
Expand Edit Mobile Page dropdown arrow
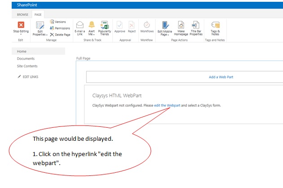[x=168, y=35]
